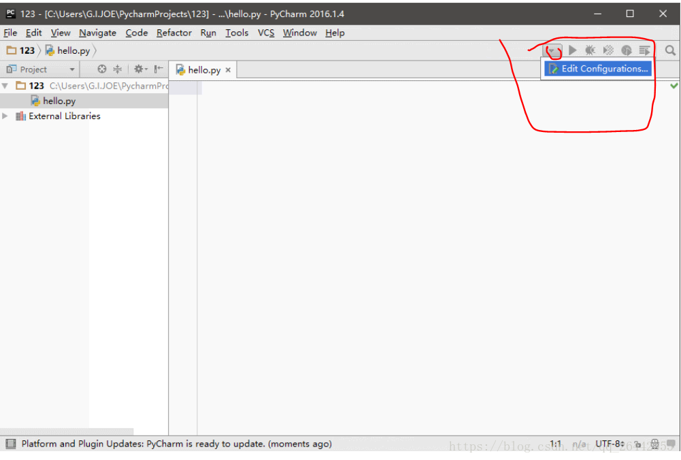Open Project view selector dropdown
Screen dimensions: 681x460
click(71, 69)
